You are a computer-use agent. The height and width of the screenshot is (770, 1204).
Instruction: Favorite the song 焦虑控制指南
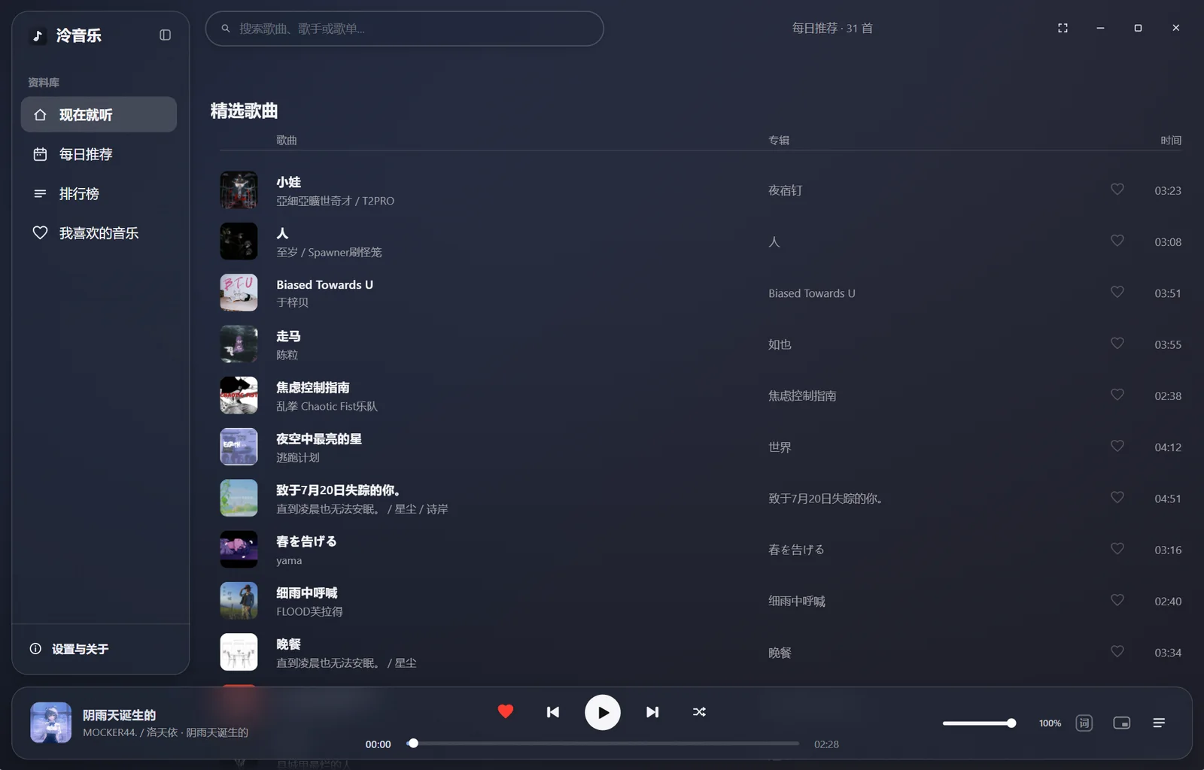pyautogui.click(x=1117, y=395)
